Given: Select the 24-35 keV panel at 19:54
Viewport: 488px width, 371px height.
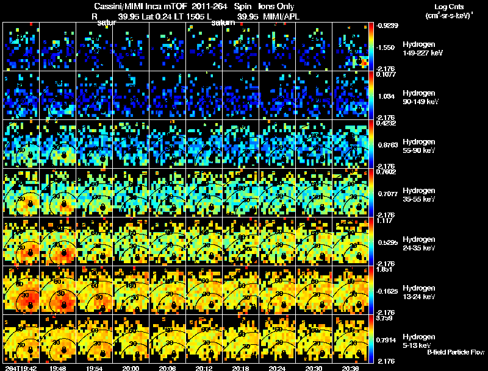Looking at the screenshot, I should 96,241.
